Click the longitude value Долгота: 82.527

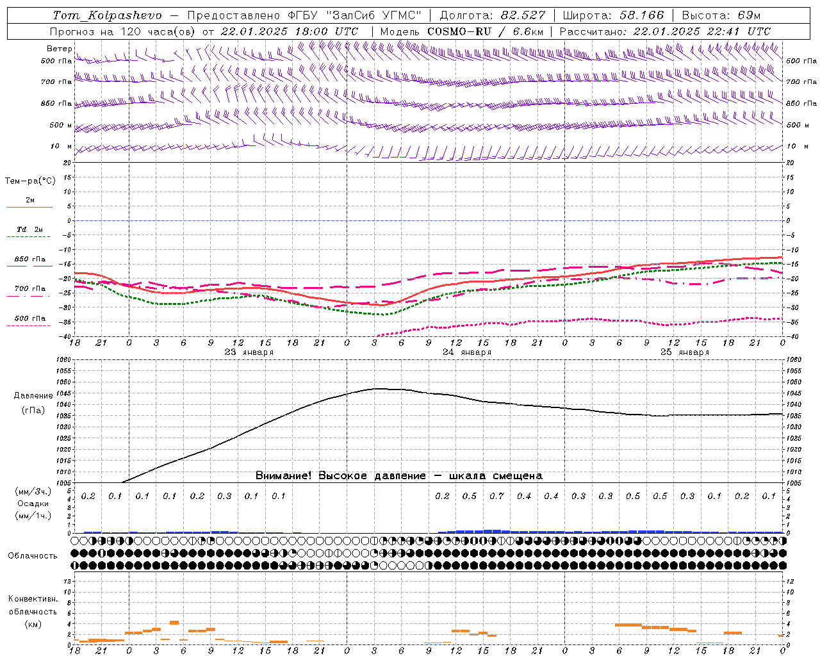tap(493, 15)
